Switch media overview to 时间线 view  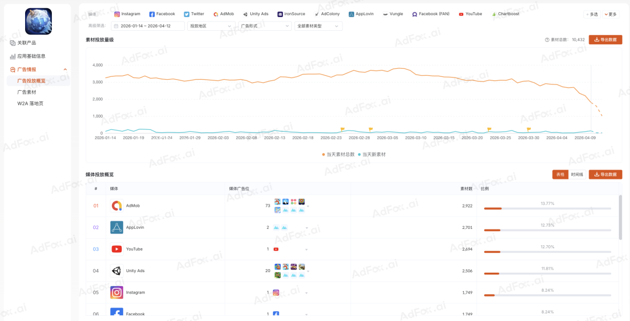[577, 174]
